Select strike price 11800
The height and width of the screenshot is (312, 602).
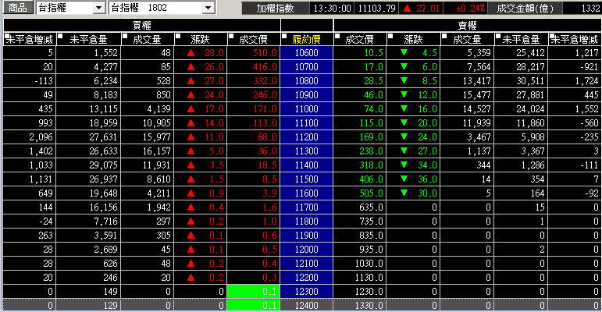coord(306,222)
